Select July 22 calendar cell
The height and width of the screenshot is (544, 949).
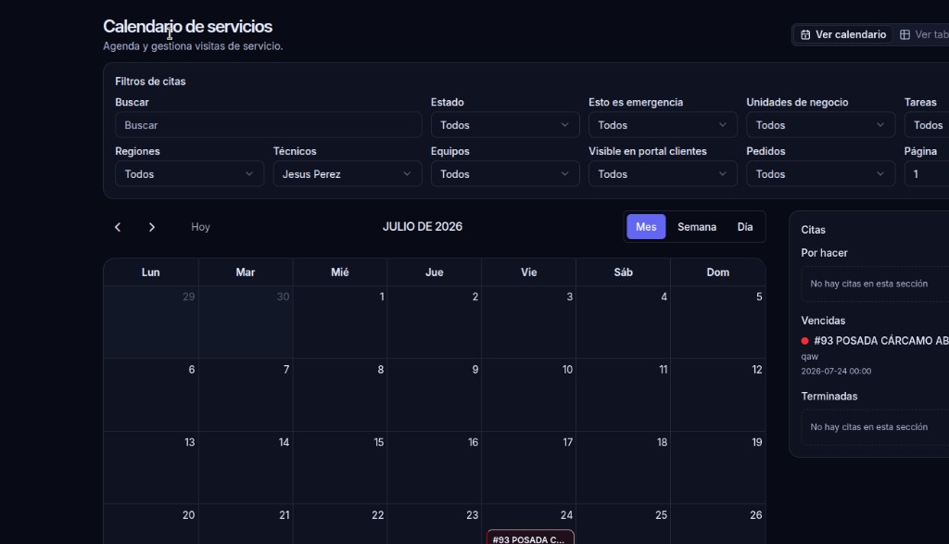pyautogui.click(x=339, y=524)
